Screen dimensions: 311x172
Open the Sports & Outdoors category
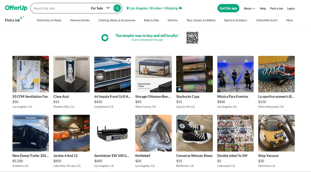click(236, 20)
